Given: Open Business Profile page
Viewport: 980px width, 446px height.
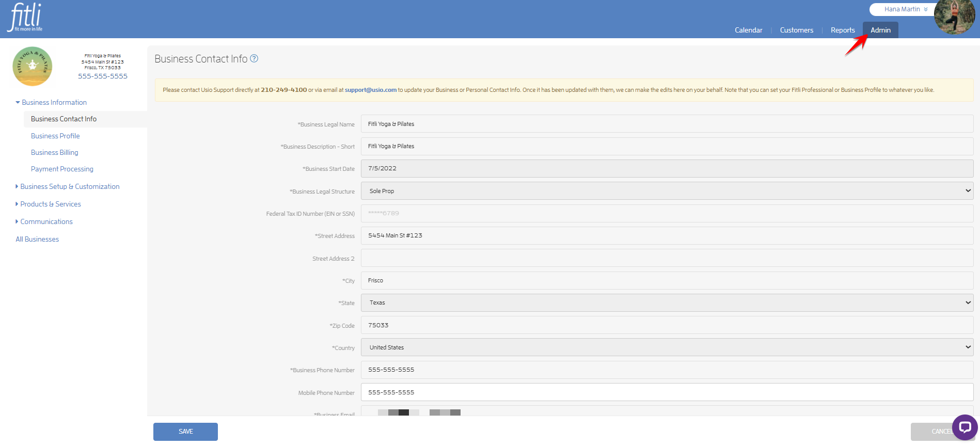Looking at the screenshot, I should [x=55, y=136].
